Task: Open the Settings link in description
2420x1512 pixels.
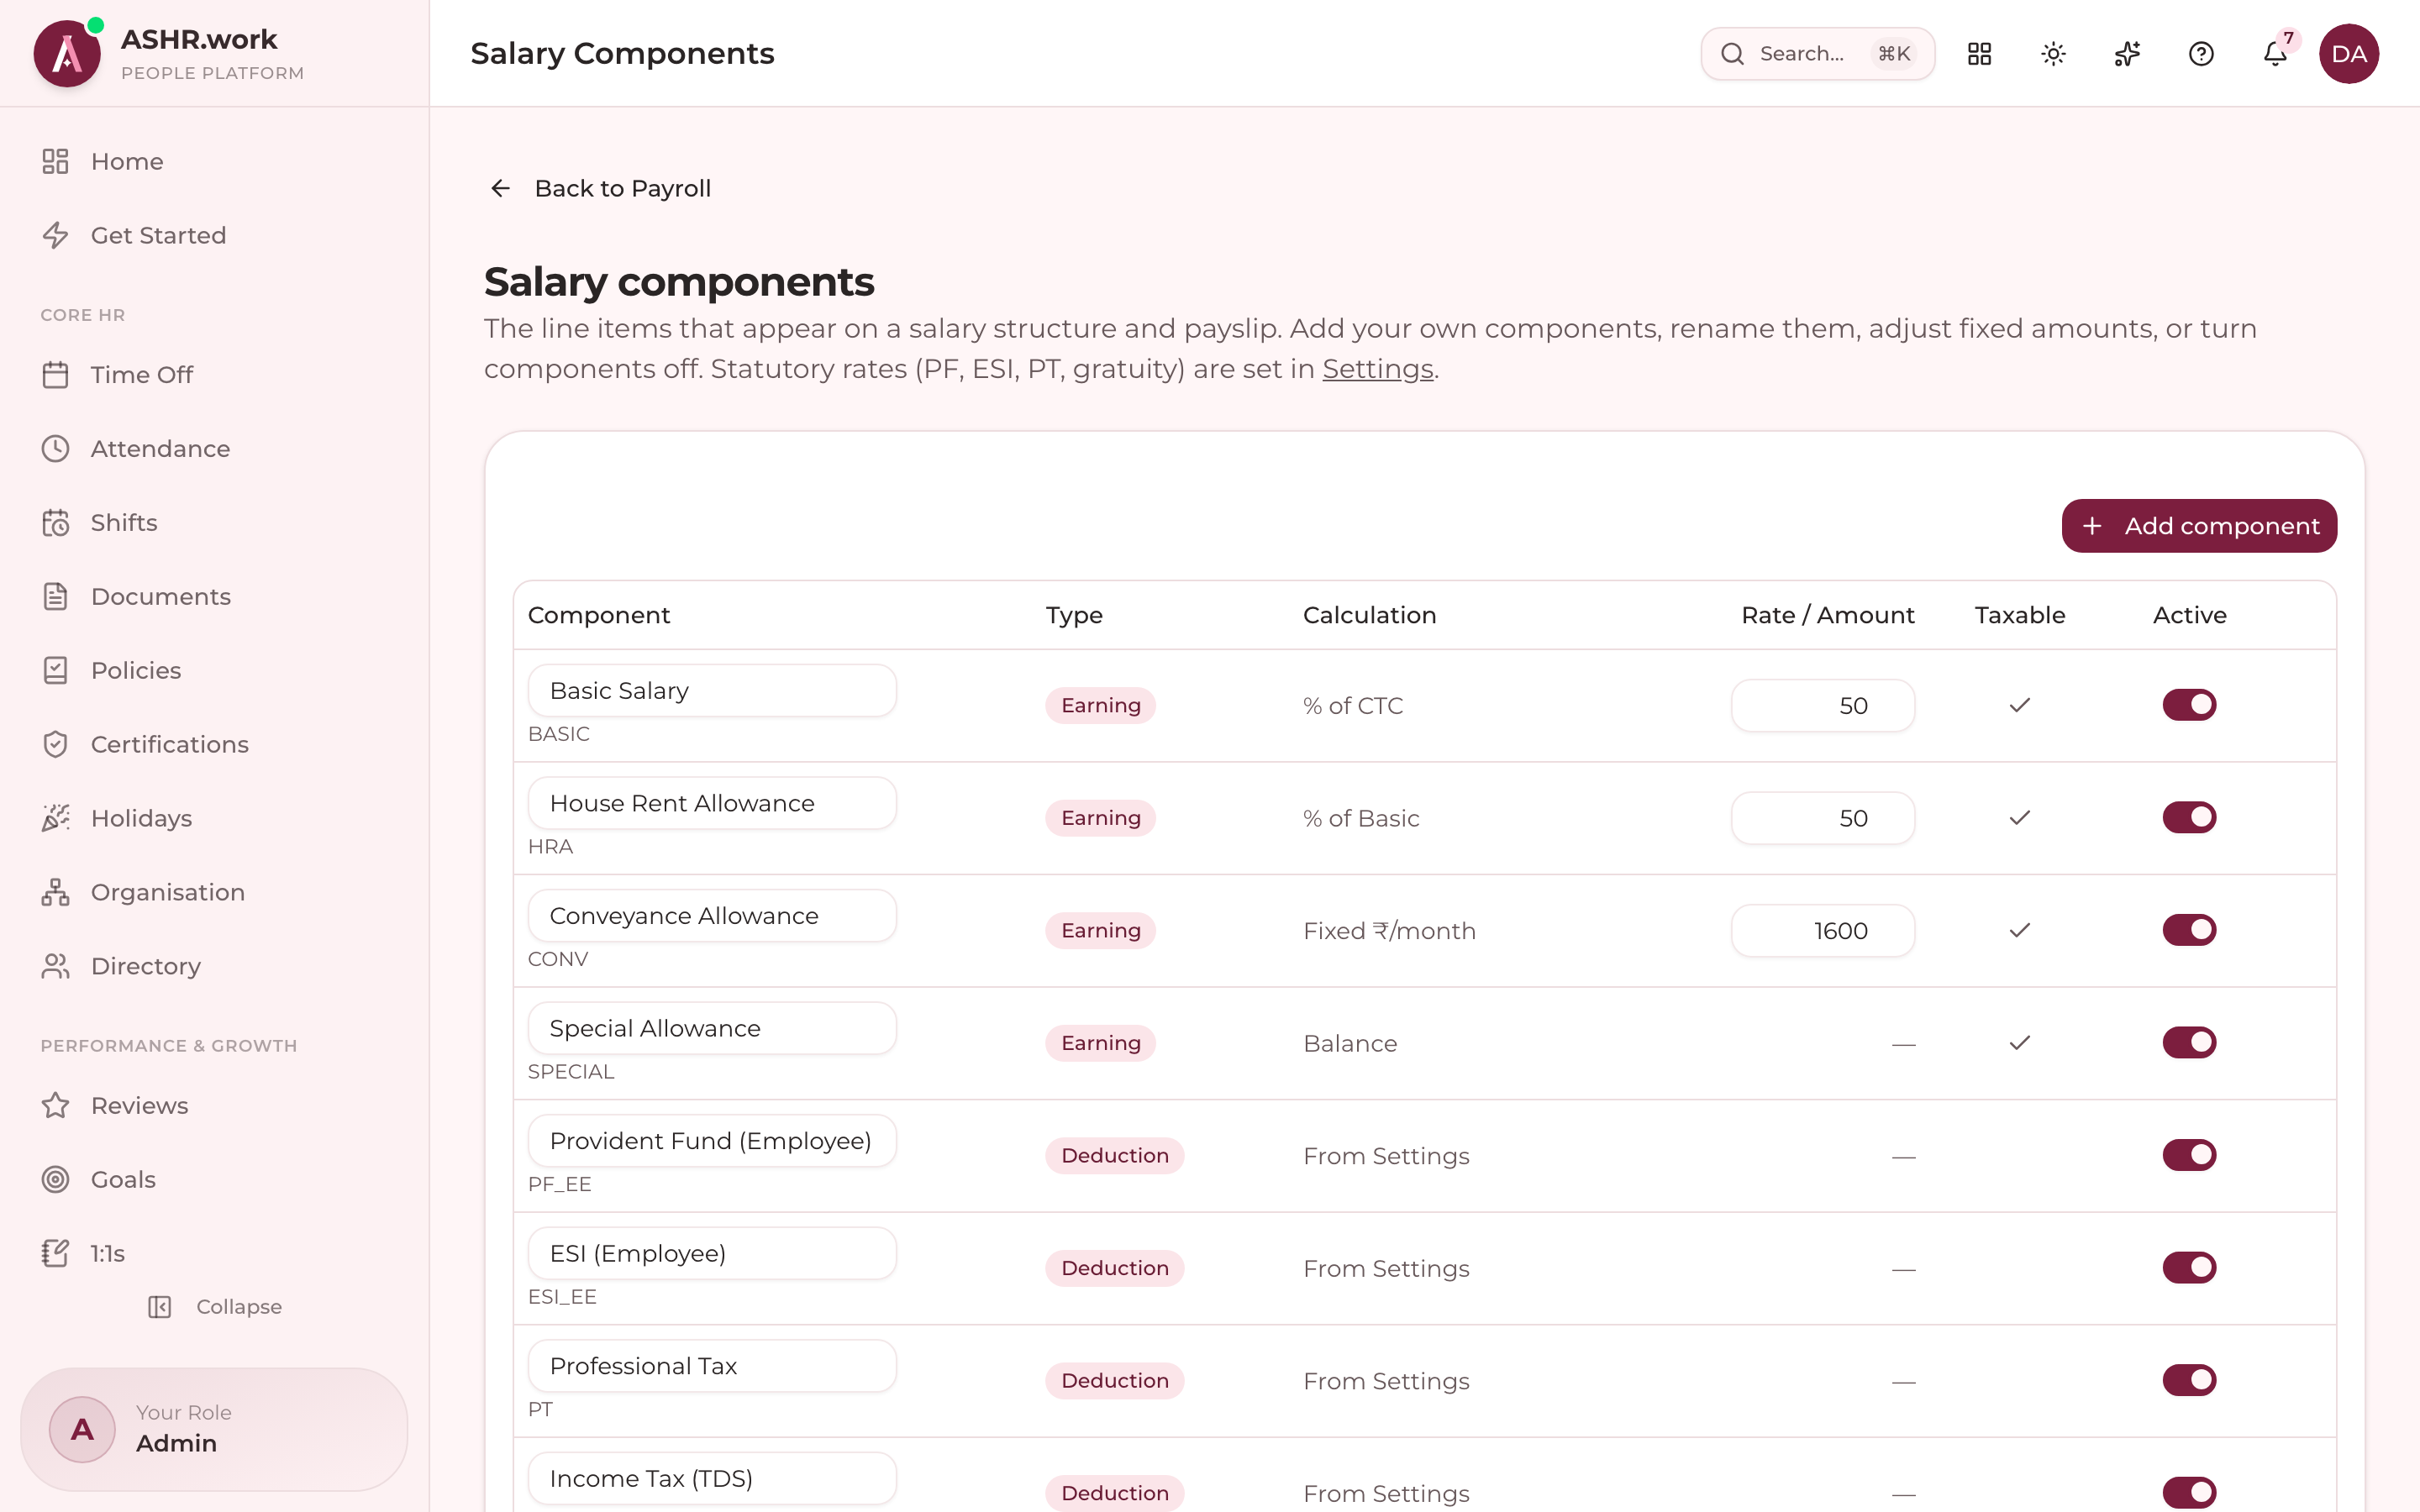Action: 1377,369
